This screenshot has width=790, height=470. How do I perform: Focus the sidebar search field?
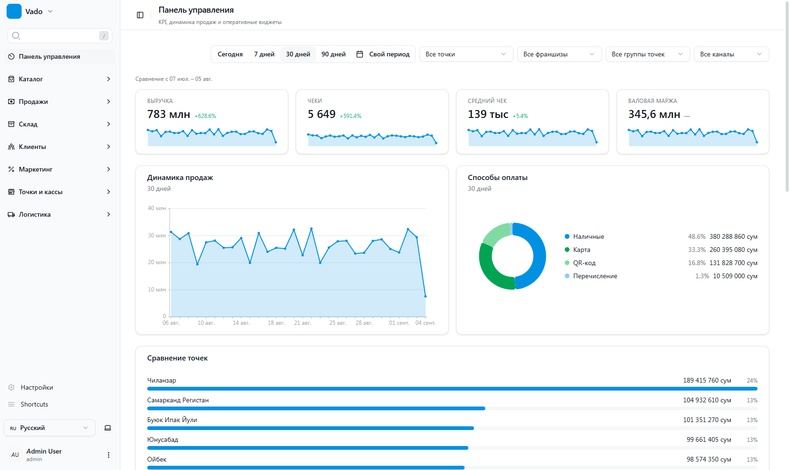[x=60, y=36]
